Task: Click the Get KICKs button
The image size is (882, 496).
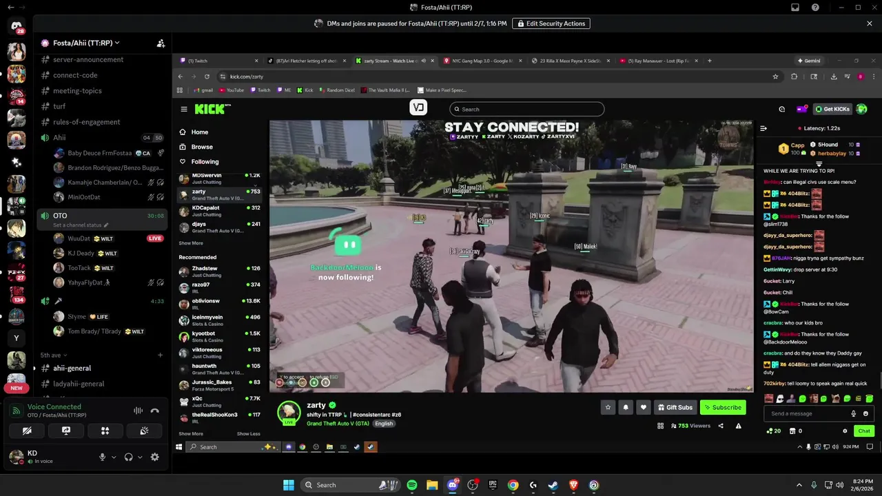Action: pos(832,109)
